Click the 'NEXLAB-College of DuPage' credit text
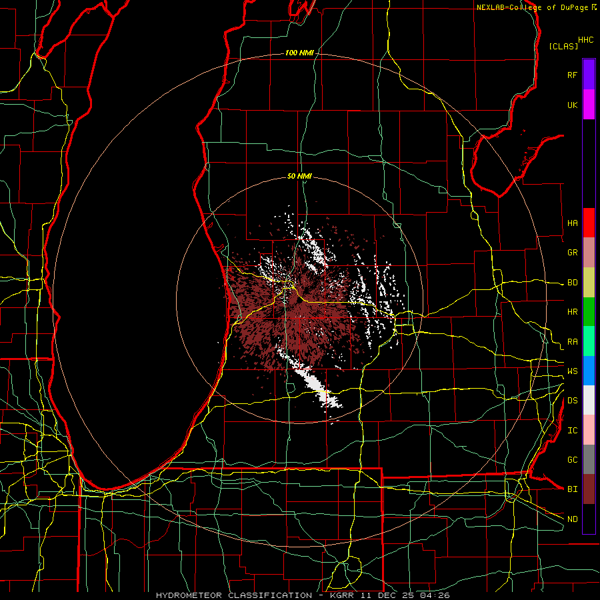 point(532,7)
